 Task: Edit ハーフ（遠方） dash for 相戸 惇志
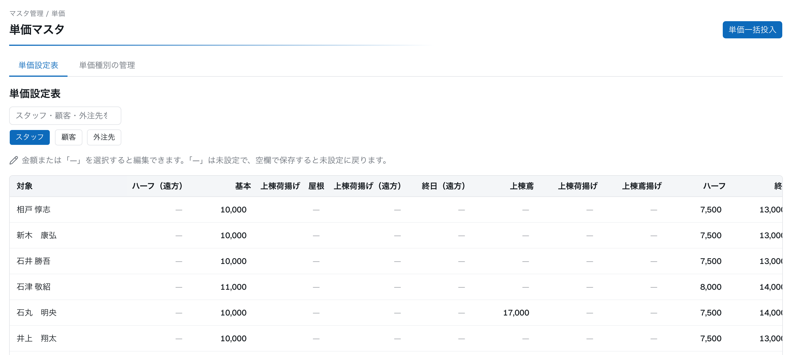pyautogui.click(x=179, y=210)
